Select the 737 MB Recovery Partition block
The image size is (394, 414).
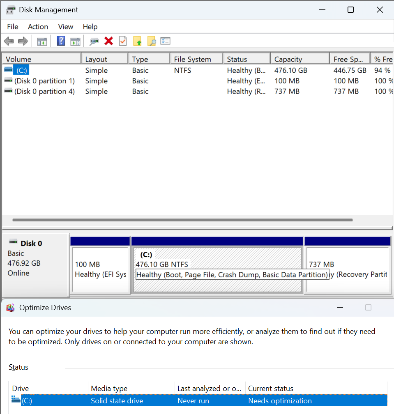(348, 265)
